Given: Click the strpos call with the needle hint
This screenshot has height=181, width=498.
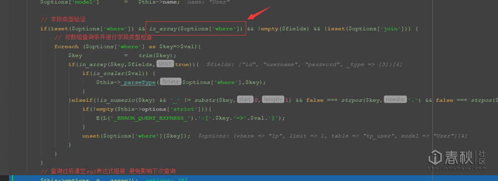Looking at the screenshot, I should click(x=381, y=100).
